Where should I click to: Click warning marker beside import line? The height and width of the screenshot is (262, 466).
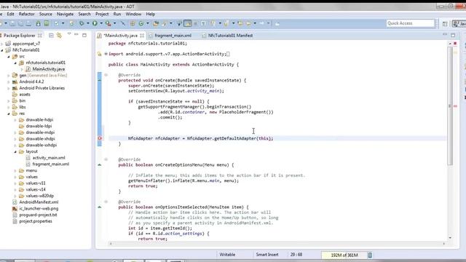click(x=100, y=54)
